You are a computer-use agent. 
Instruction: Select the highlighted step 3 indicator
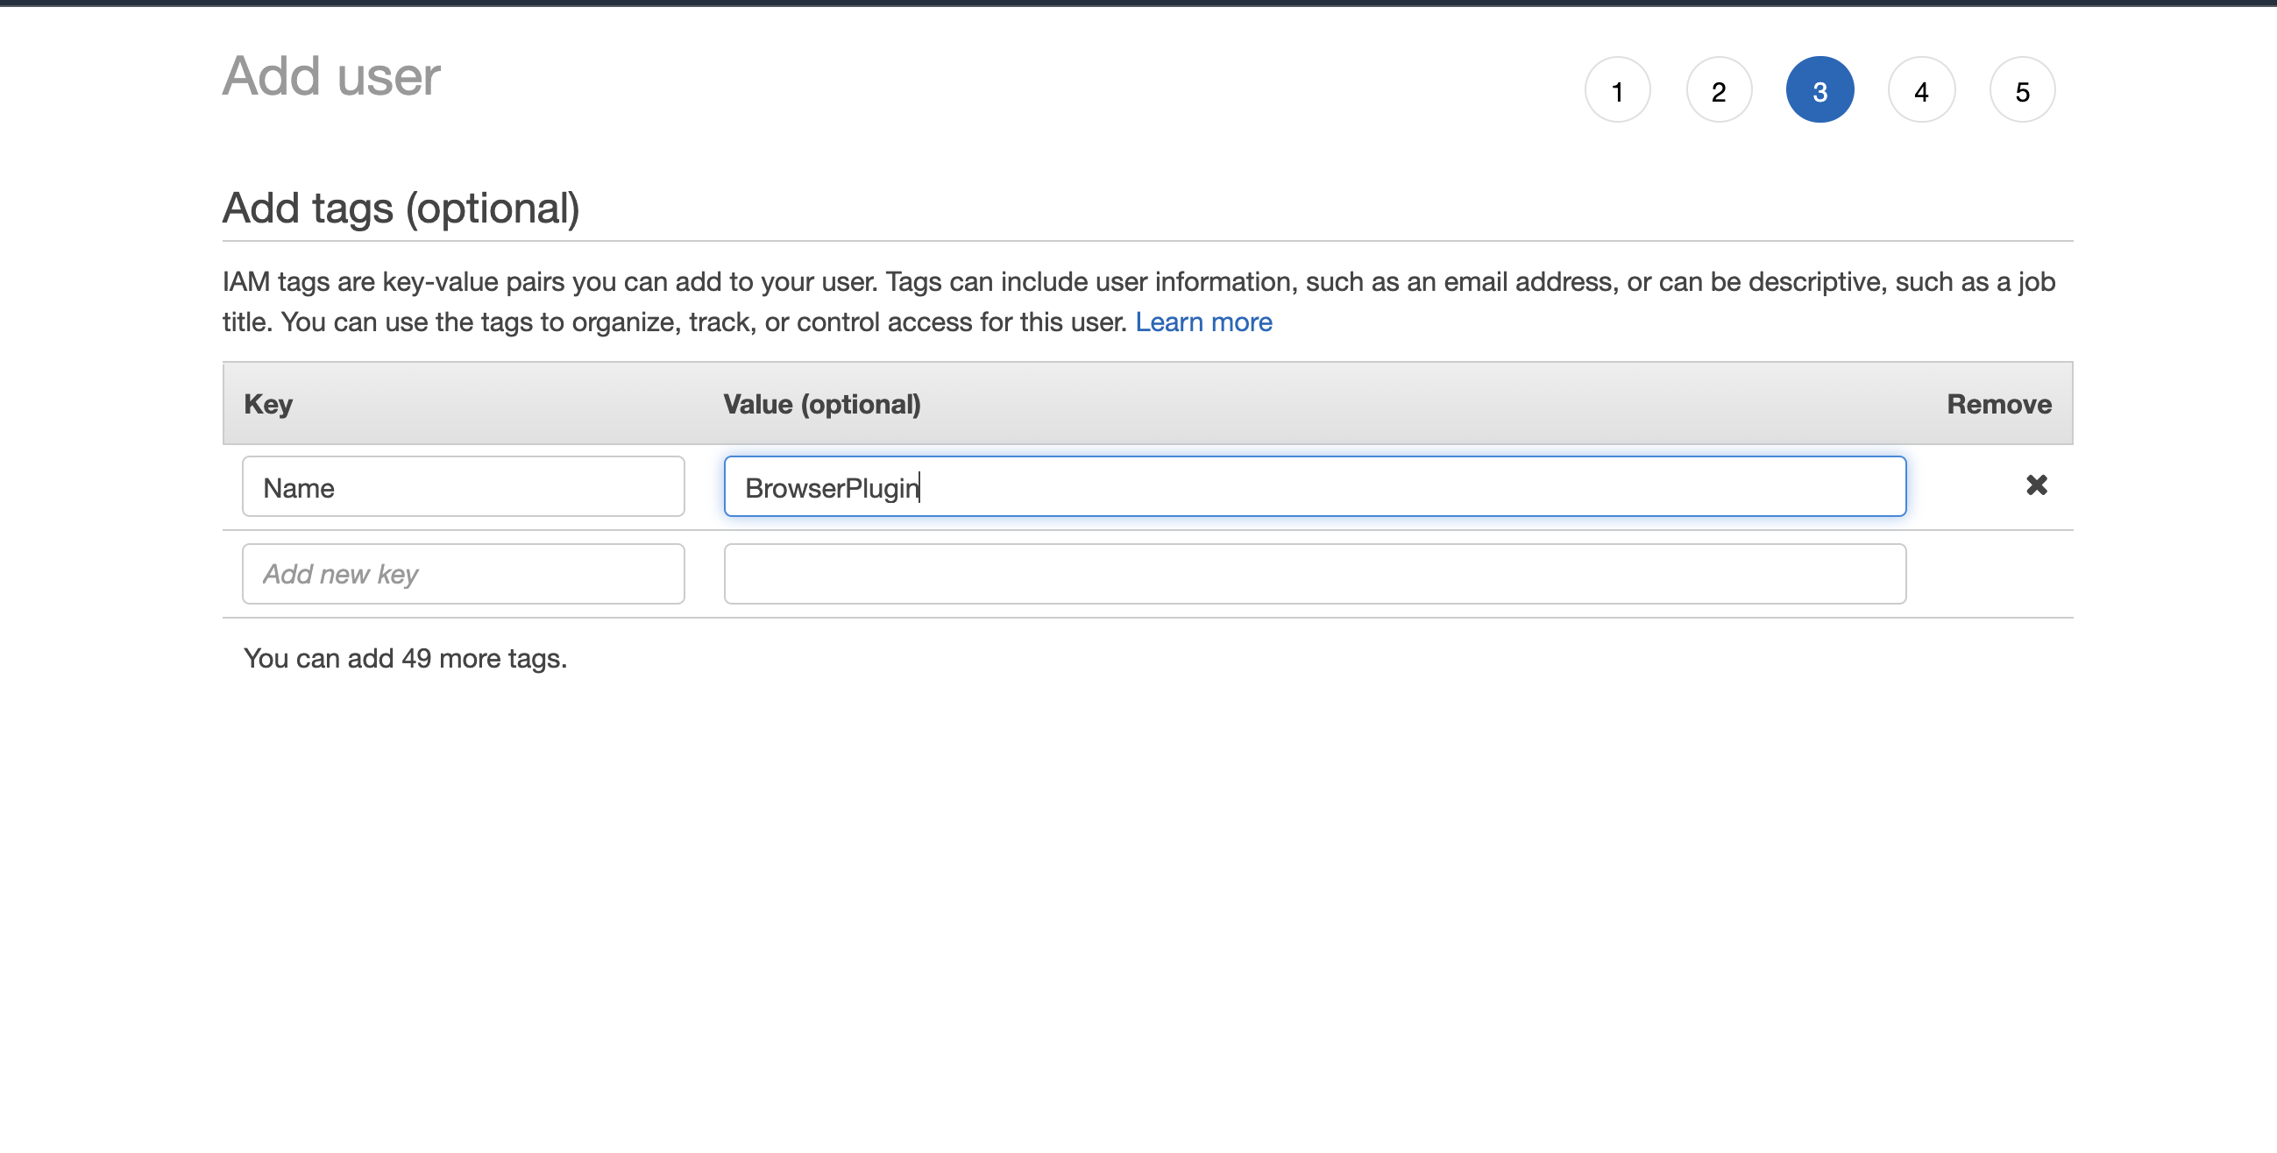click(1819, 90)
